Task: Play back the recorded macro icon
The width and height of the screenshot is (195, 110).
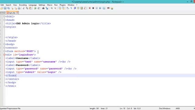Action: pos(97,8)
